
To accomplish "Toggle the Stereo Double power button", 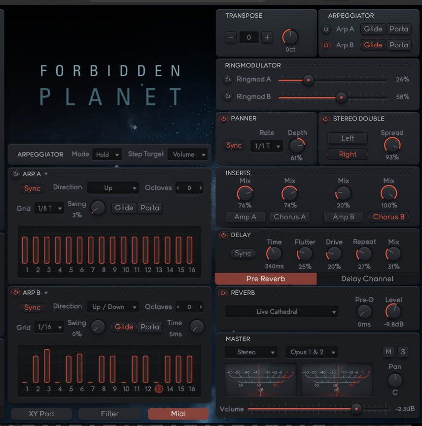I will (x=325, y=119).
